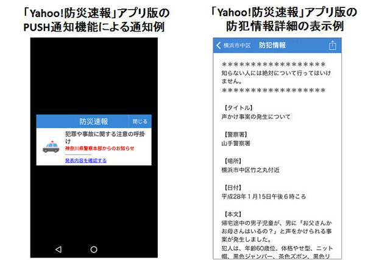The image size is (390, 260).
Task: Tap the back chevron beside 横浜市中区
Action: [218, 45]
